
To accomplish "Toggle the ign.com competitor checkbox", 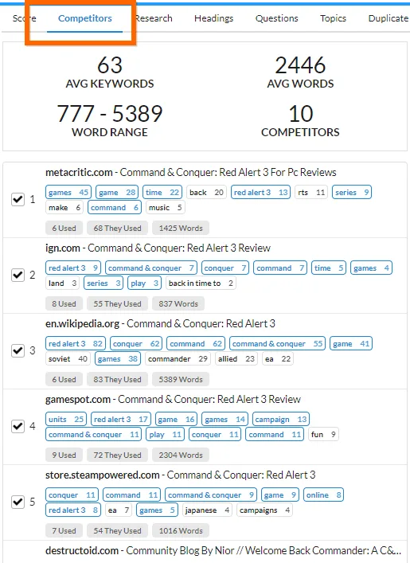I will pyautogui.click(x=18, y=275).
